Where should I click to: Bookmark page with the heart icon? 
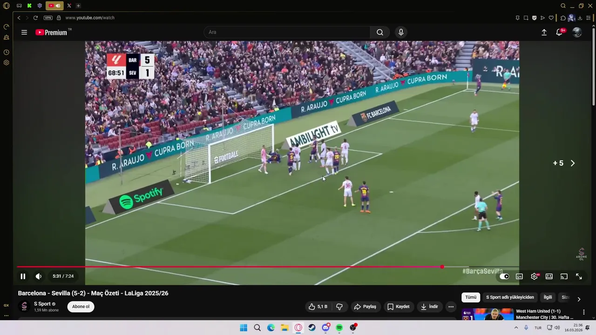551,18
